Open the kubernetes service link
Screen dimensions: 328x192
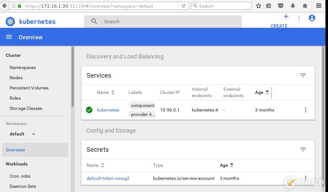(x=108, y=110)
